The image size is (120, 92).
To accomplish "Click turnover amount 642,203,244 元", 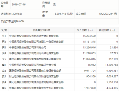I will [108, 14].
